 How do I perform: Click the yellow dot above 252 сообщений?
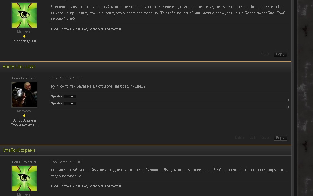(24, 36)
